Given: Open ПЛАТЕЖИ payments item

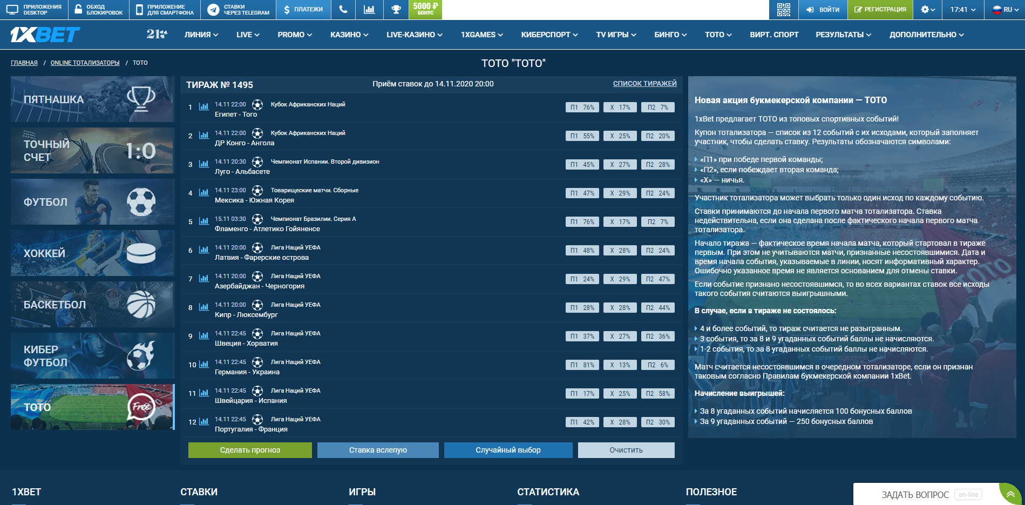Looking at the screenshot, I should (303, 9).
